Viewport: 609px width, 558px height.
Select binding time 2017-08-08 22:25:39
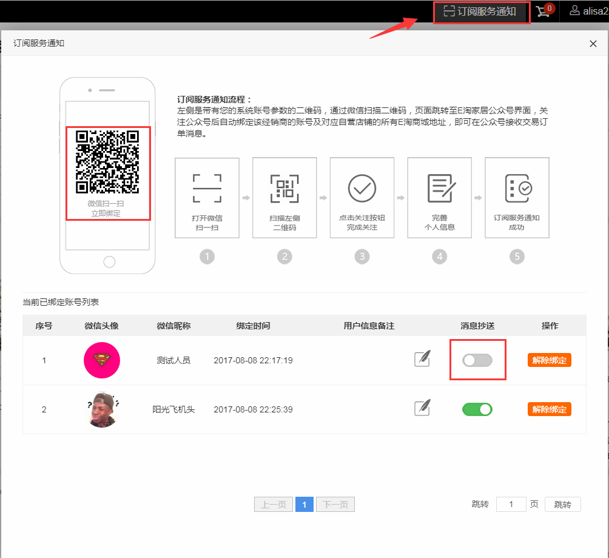click(x=253, y=409)
